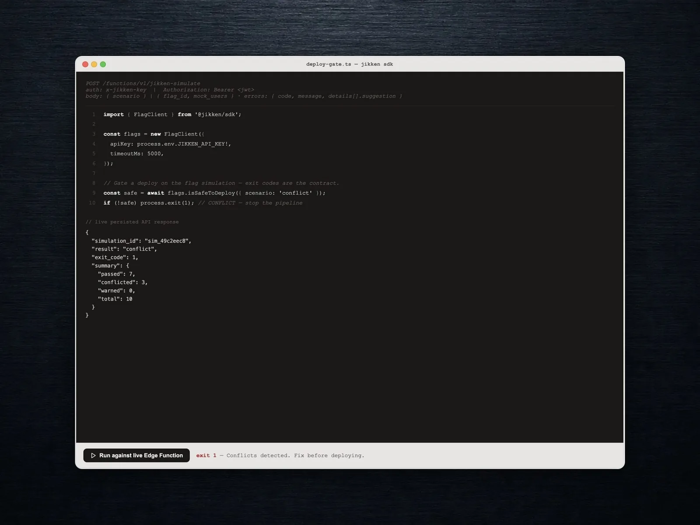
Task: Click the 'body: { scenario }' comment line
Action: pyautogui.click(x=244, y=96)
